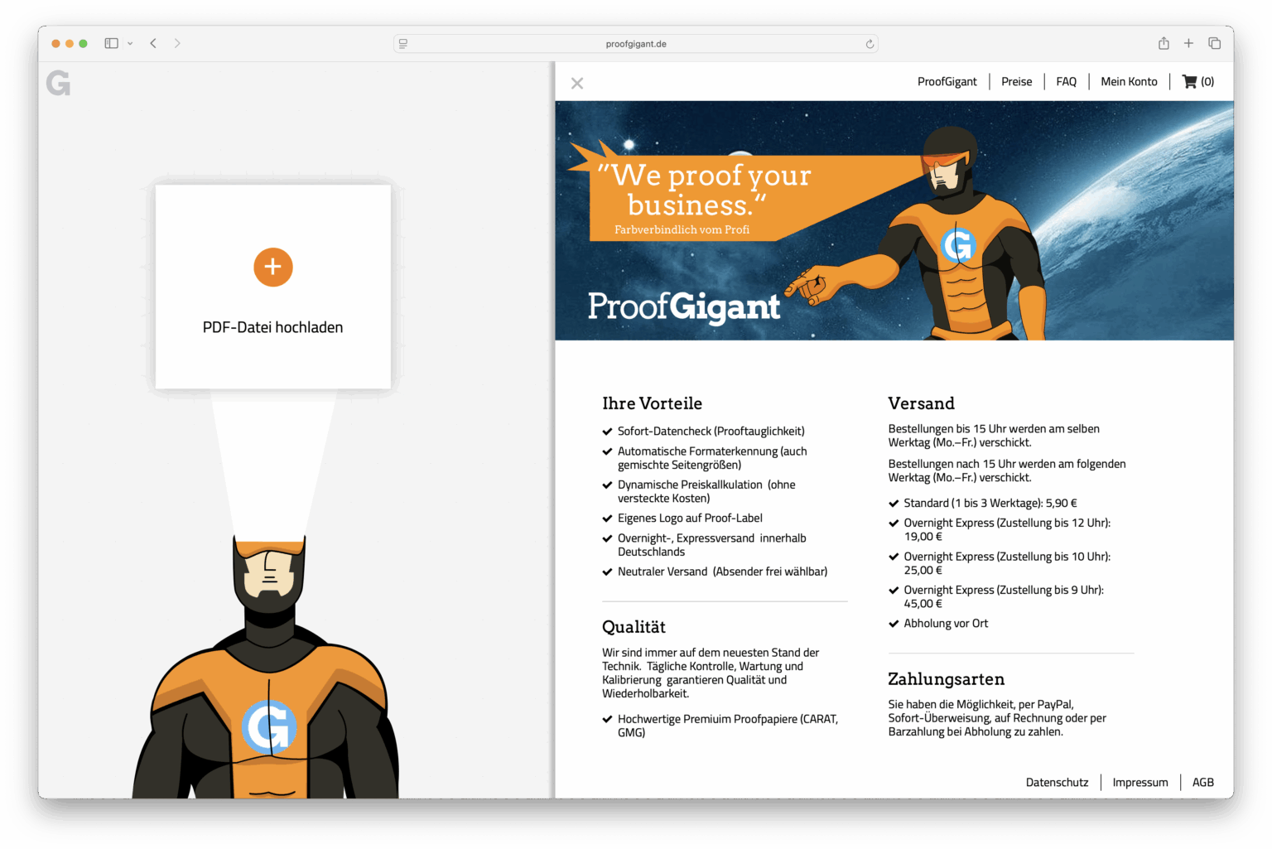Open Mein Konto in the navigation

(1129, 81)
